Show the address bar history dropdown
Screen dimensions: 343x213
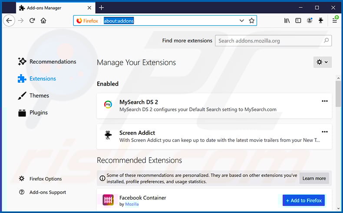[241, 21]
